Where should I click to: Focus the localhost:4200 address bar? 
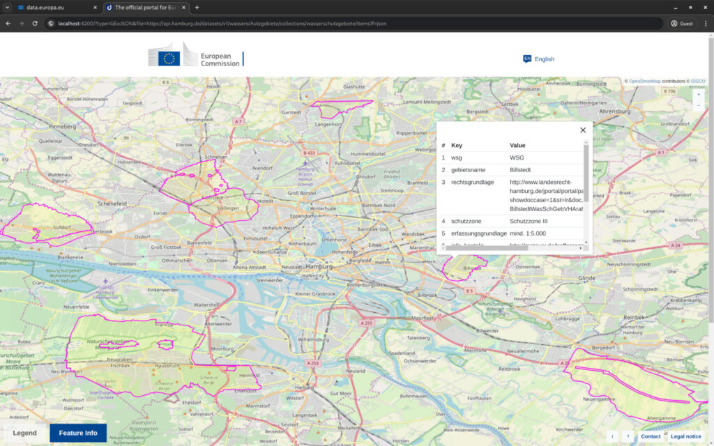click(355, 23)
